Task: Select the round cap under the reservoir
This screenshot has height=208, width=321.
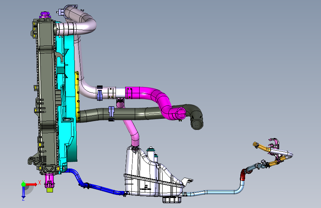Action: pyautogui.click(x=172, y=199)
